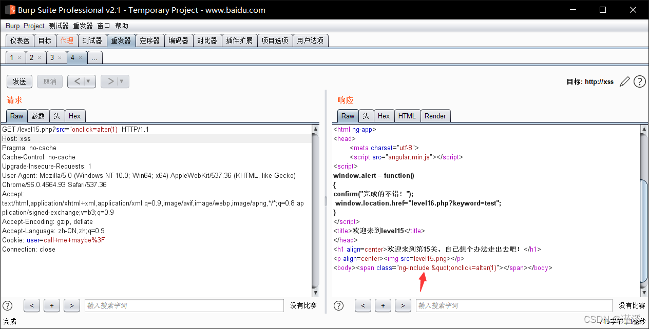Click the 取消 cancel button
649x329 pixels.
point(50,81)
